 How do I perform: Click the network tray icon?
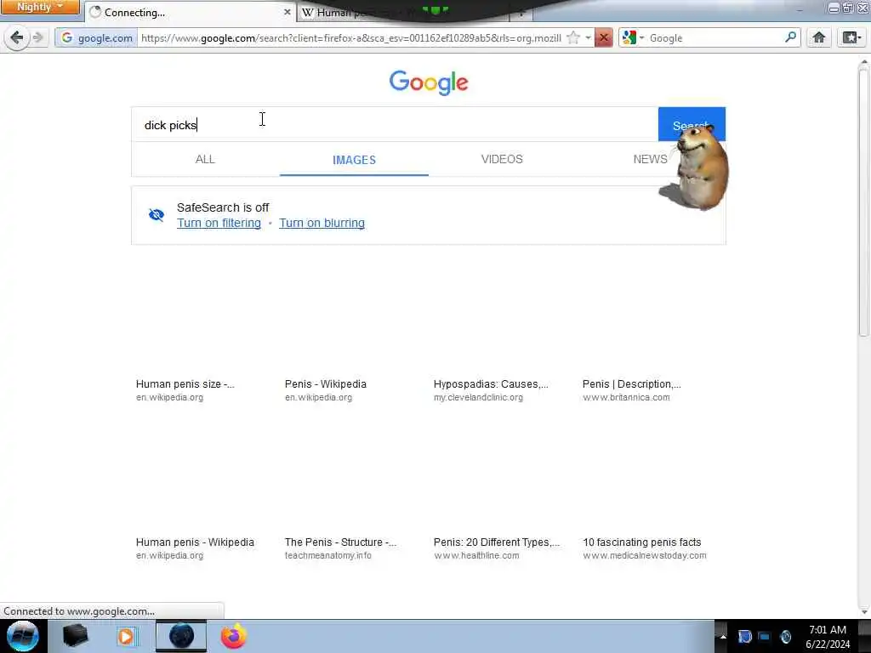765,636
